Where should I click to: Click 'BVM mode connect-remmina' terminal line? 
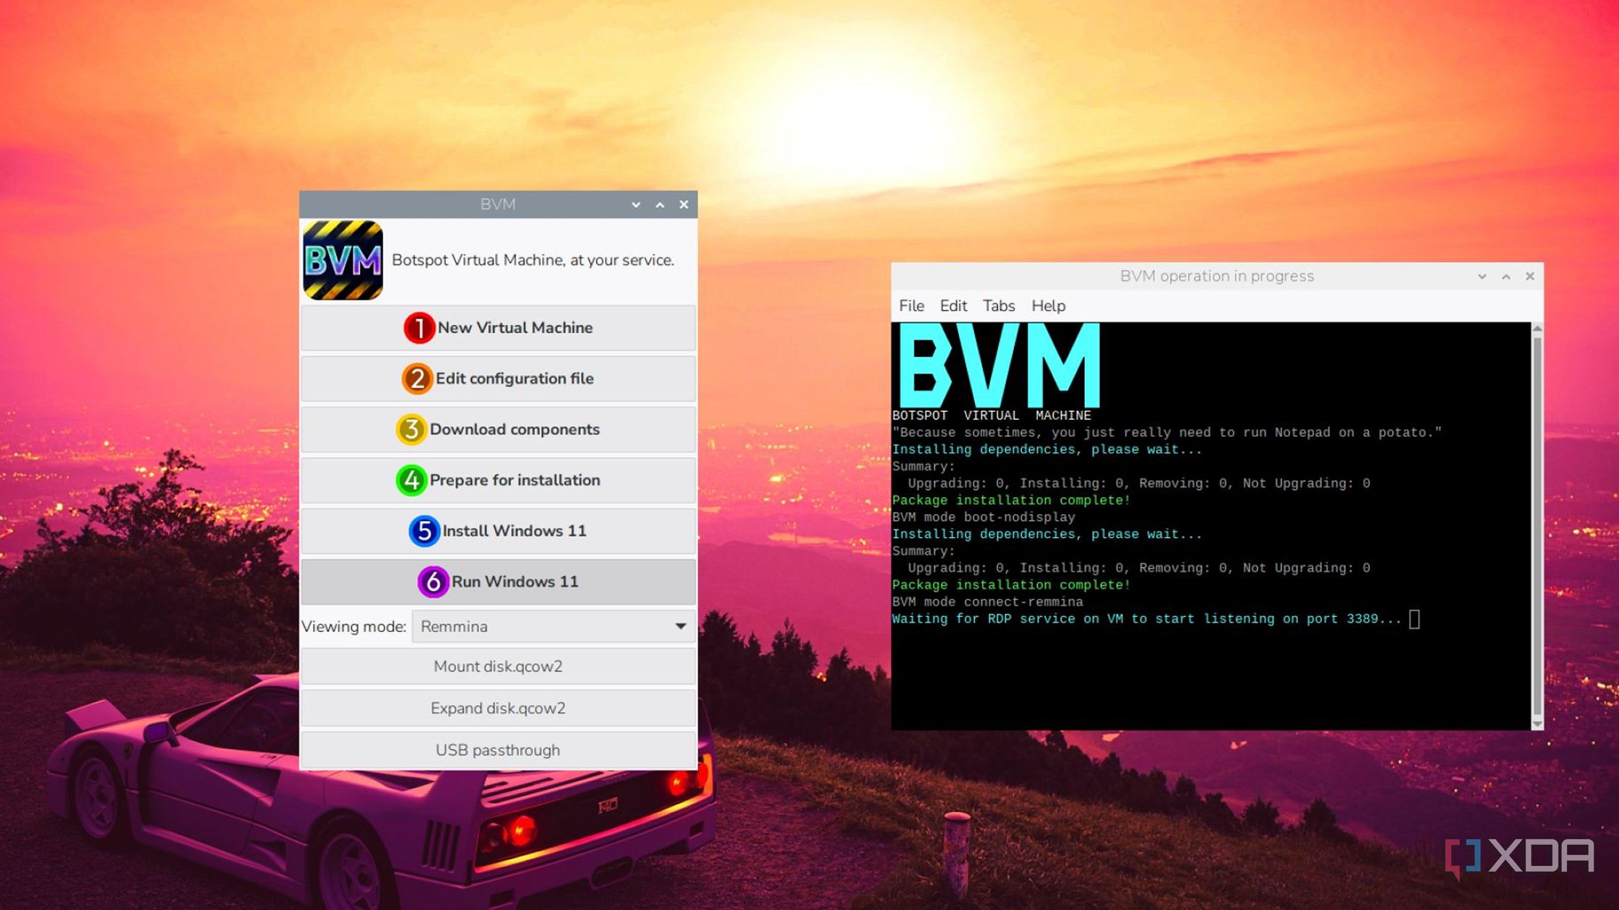point(987,602)
